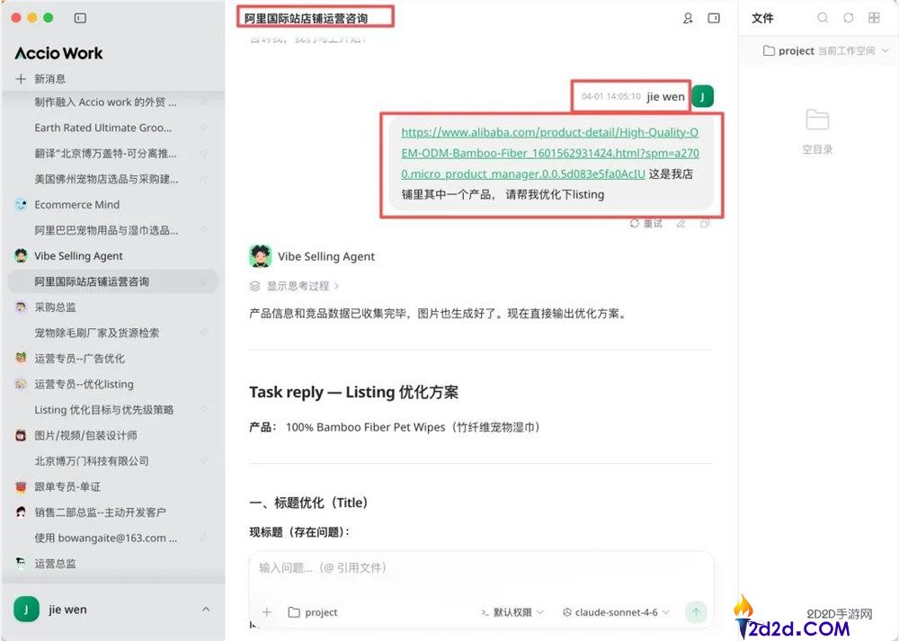Click the search icon in the 文件 panel
The height and width of the screenshot is (641, 899).
click(823, 18)
